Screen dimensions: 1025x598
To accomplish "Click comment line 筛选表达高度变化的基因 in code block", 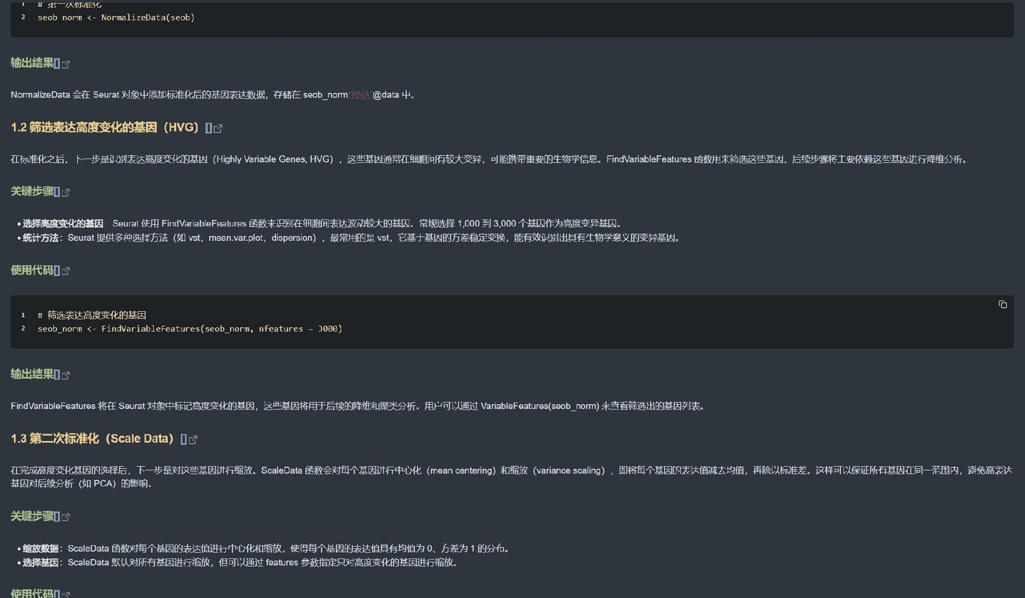I will (96, 315).
